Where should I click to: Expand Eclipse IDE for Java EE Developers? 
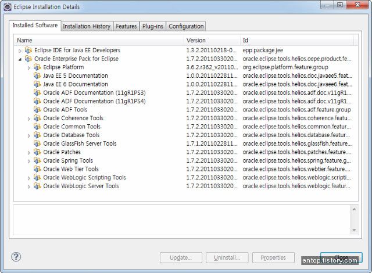(20, 51)
